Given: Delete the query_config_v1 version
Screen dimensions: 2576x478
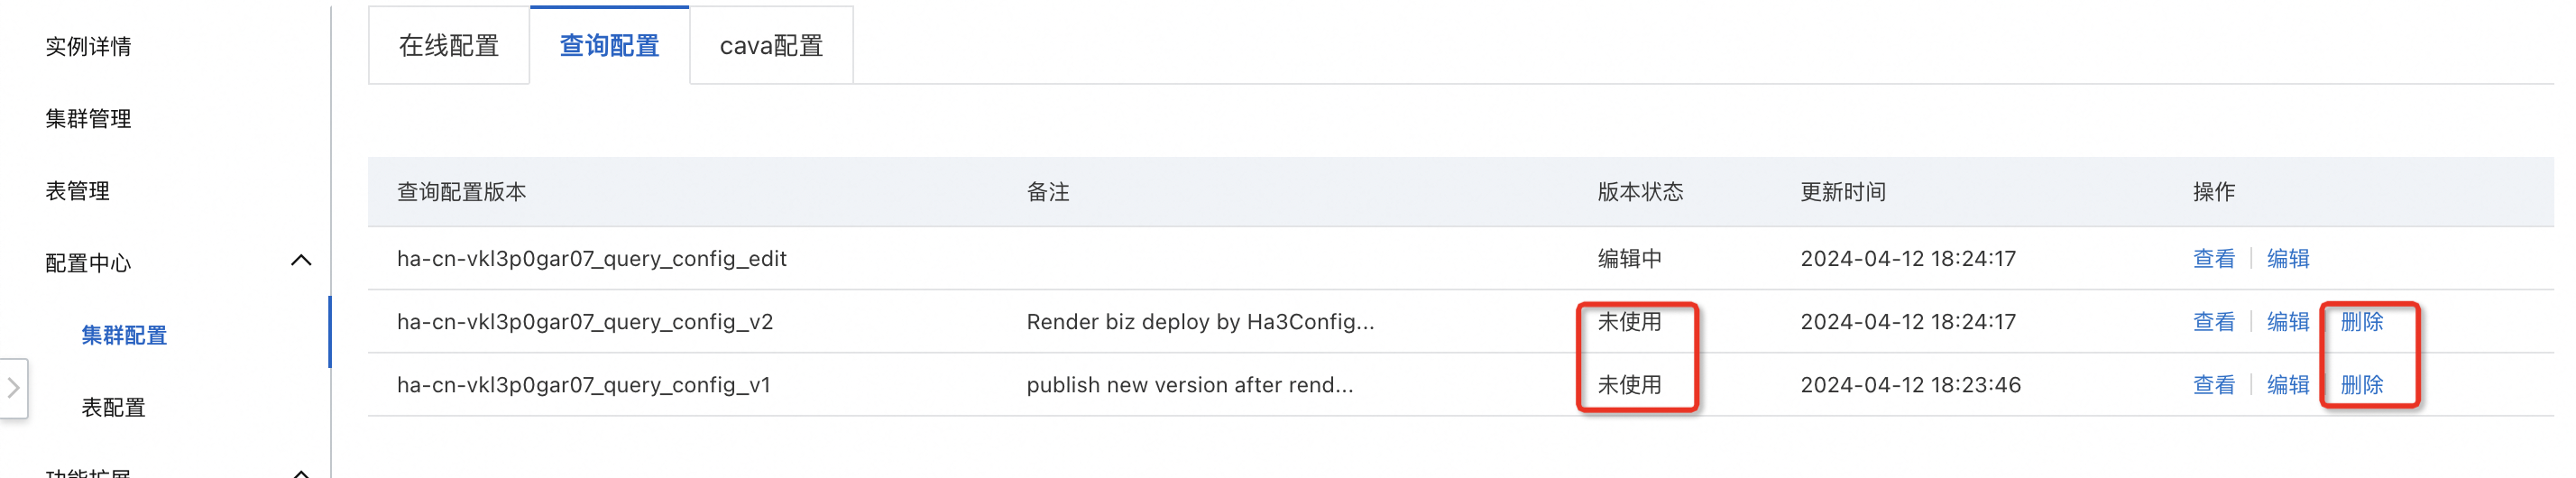Looking at the screenshot, I should [2361, 385].
